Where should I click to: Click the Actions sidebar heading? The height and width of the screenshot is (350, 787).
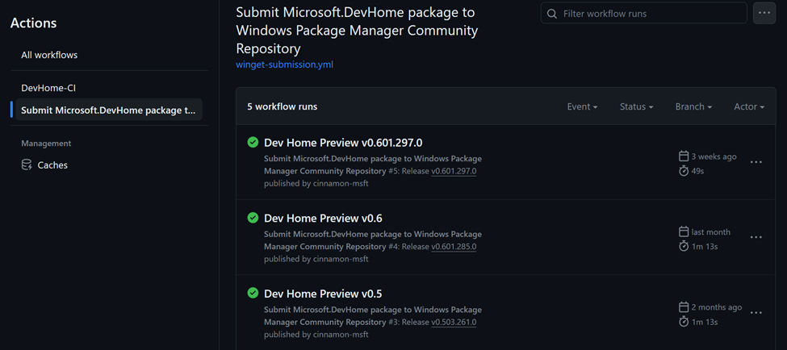(x=34, y=23)
